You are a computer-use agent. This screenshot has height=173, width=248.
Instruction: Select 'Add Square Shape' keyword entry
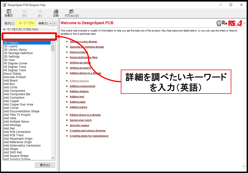[x=16, y=156]
